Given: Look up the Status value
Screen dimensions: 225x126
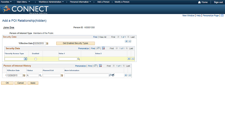Looking at the screenshot, I should pos(40,76).
